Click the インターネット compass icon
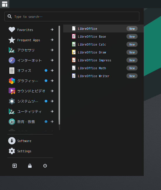 tap(12, 60)
